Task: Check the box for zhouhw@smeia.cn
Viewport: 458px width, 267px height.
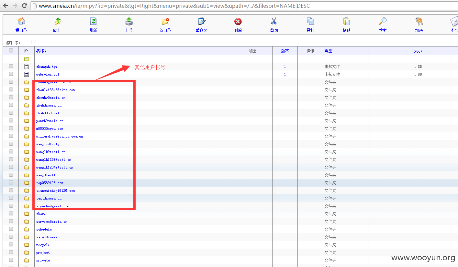Action: click(x=11, y=97)
